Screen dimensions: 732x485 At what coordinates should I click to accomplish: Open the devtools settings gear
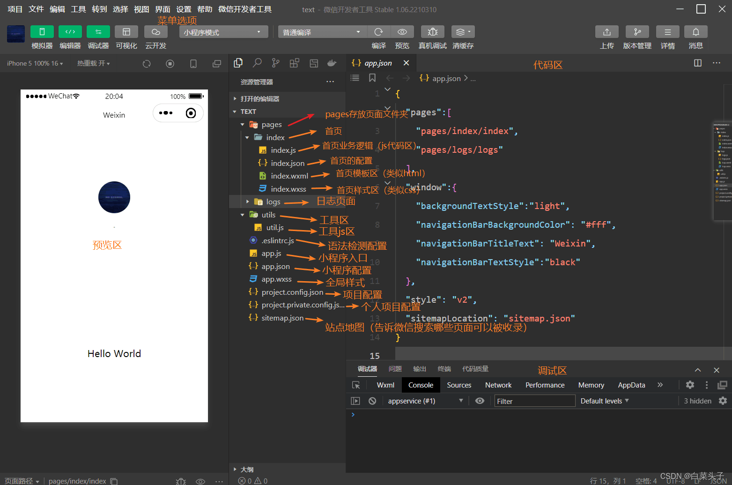[690, 385]
